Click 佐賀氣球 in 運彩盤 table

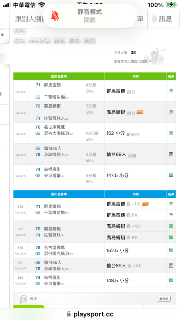click(x=52, y=235)
